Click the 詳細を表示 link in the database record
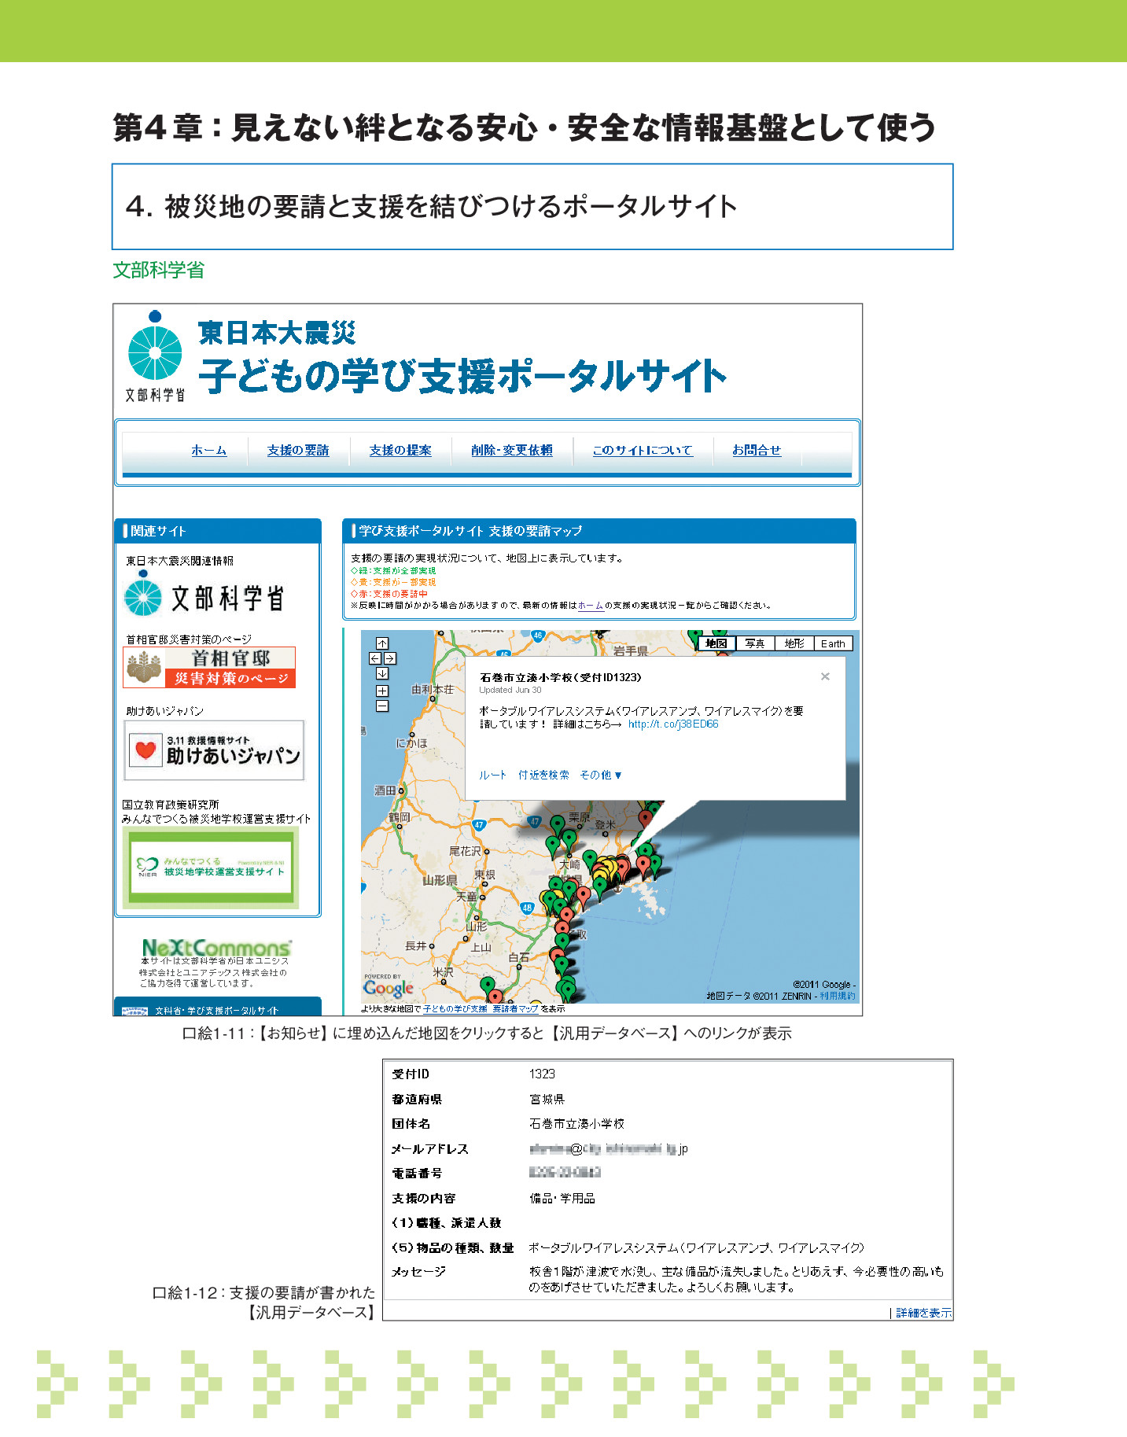Viewport: 1127px width, 1437px height. pos(923,1313)
